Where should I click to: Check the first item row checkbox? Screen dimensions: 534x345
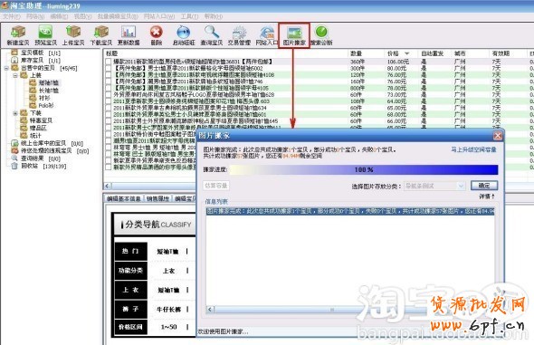point(109,62)
